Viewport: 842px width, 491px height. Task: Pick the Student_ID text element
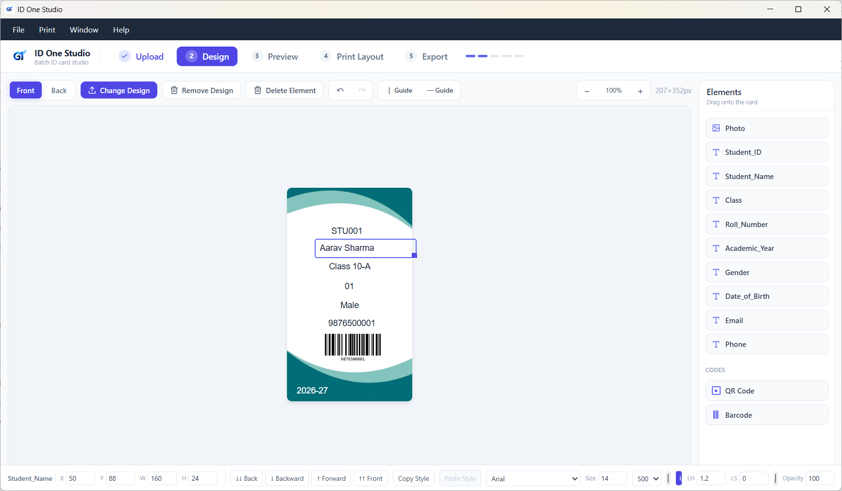[x=767, y=152]
